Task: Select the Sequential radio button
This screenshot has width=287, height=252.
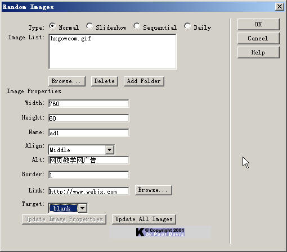Action: [x=137, y=26]
